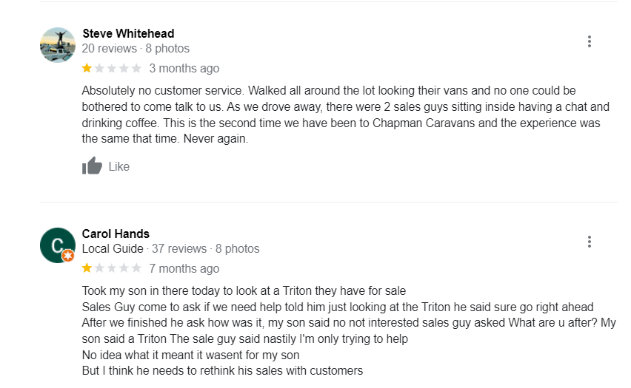Screen dimensions: 631x388
Task: Click the gold star on Steve Whitehead's rating
Action: point(87,69)
